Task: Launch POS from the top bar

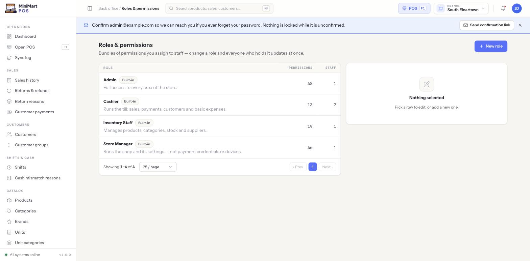Action: coord(414,8)
